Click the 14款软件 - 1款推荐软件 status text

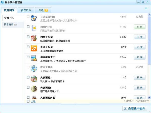(136, 101)
